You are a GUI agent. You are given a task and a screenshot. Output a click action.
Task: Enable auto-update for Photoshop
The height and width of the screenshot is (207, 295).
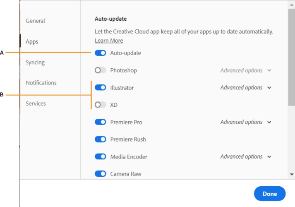tap(101, 70)
